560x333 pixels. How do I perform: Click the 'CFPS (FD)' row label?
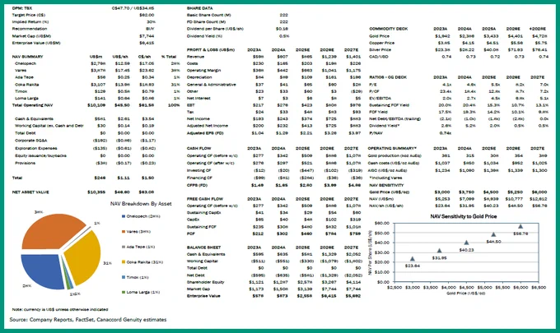tap(197, 185)
